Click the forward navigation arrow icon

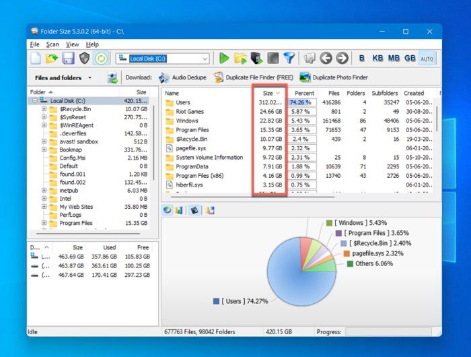[x=342, y=59]
